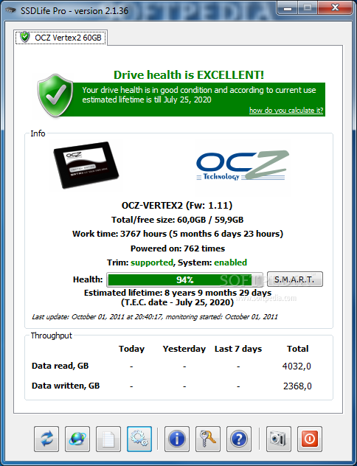Screen dimensions: 357x466
Task: Click 'how do you calculate it?' link
Action: pyautogui.click(x=286, y=111)
